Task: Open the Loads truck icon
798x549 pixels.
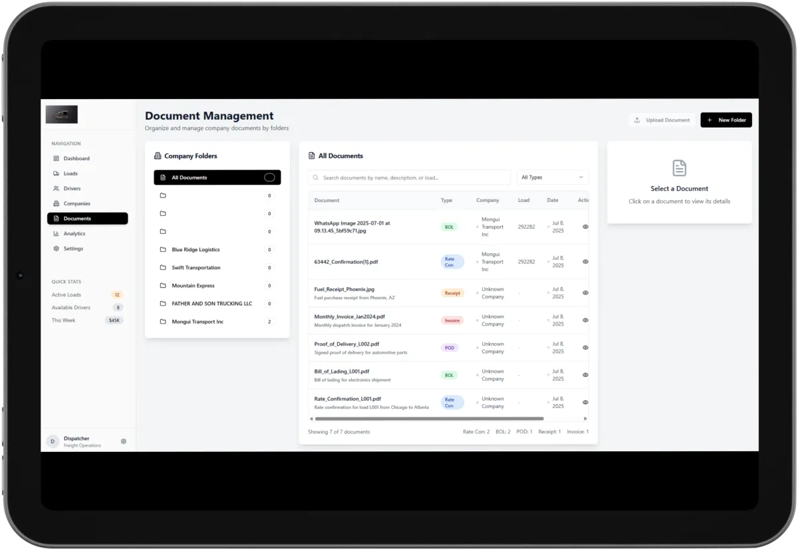Action: click(x=57, y=173)
